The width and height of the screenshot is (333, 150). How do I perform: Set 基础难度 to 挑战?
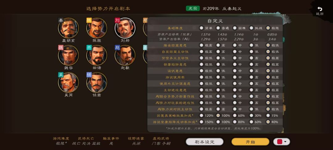pyautogui.click(x=251, y=28)
